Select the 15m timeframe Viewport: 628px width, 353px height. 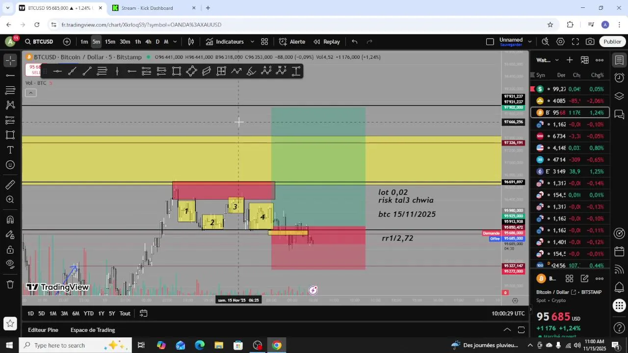[110, 42]
